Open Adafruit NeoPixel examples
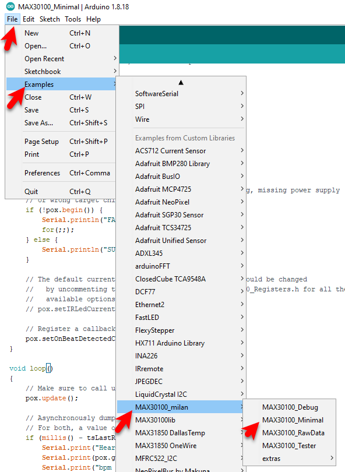Viewport: 345px width, 472px height. (x=181, y=202)
